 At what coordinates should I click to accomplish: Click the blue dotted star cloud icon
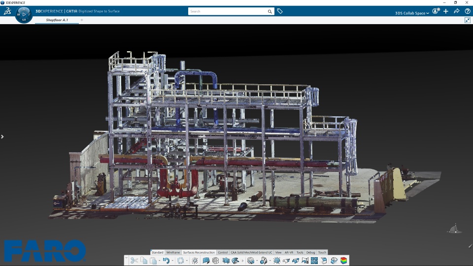[276, 260]
